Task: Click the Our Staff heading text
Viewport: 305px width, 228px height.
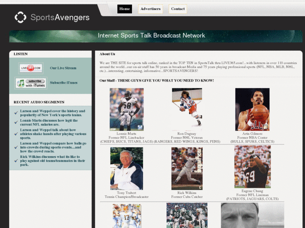Action: (156, 80)
